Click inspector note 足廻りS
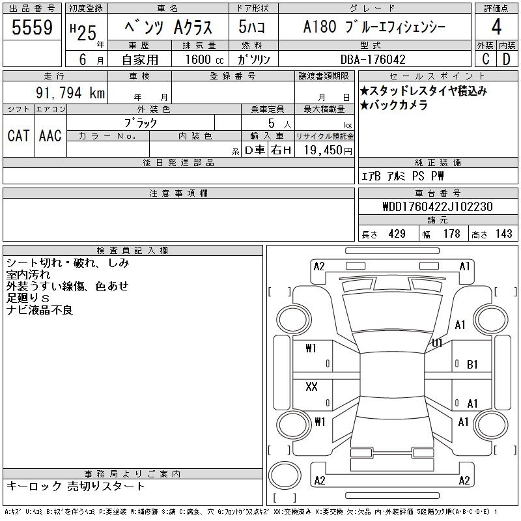 27,298
